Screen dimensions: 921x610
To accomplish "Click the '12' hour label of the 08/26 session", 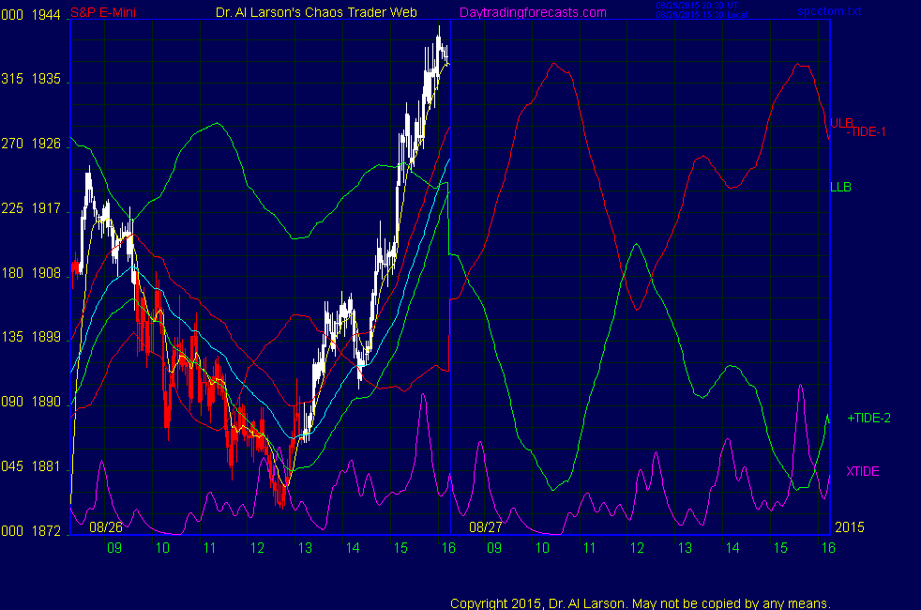I will [257, 548].
